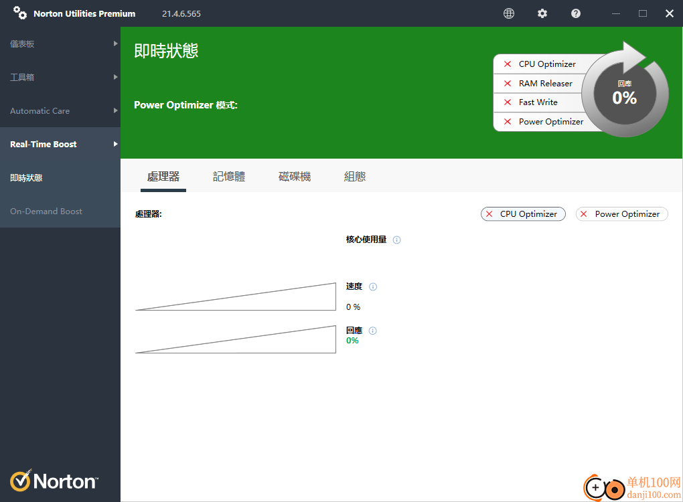The height and width of the screenshot is (502, 683).
Task: Enable the Power Optimizer pill button
Action: [621, 214]
